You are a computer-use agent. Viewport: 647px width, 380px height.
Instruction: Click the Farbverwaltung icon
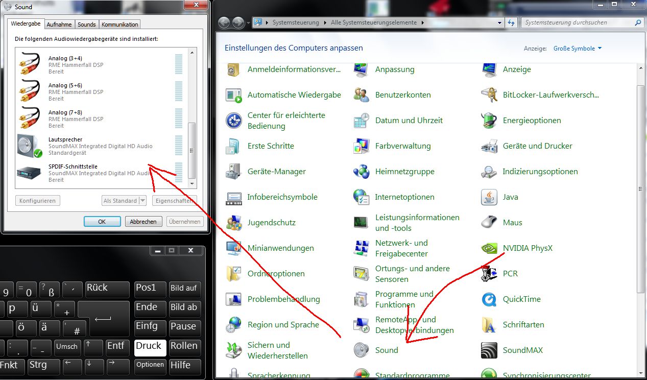[362, 146]
